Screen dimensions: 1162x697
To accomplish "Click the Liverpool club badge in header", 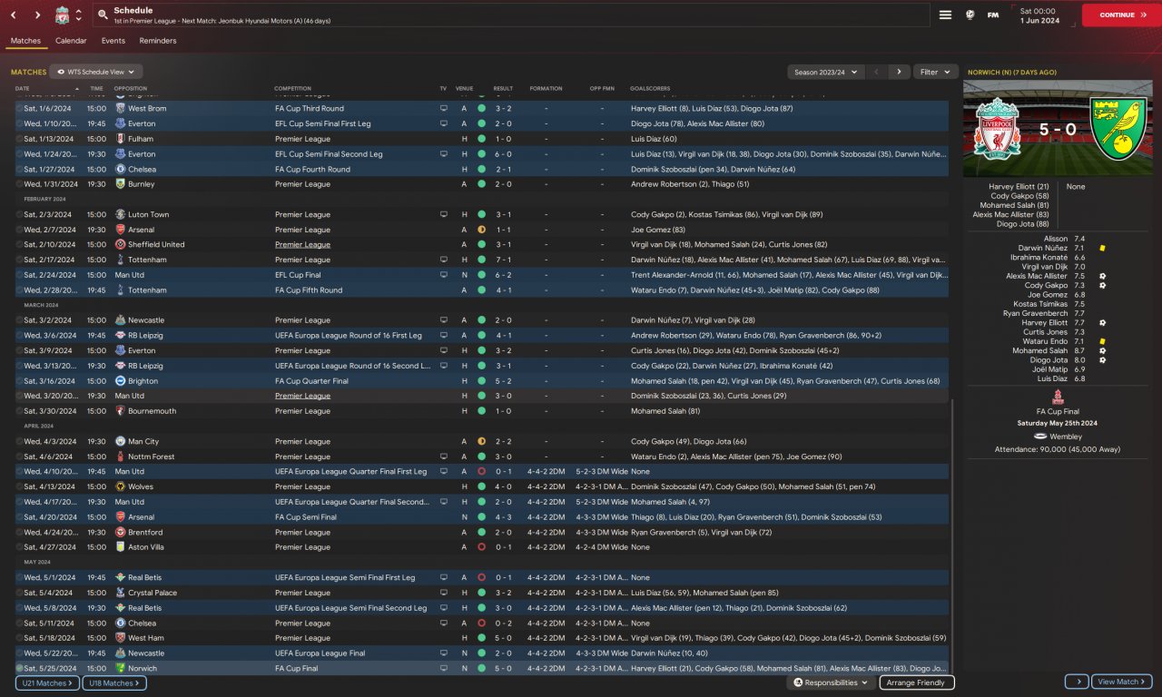I will pos(62,15).
